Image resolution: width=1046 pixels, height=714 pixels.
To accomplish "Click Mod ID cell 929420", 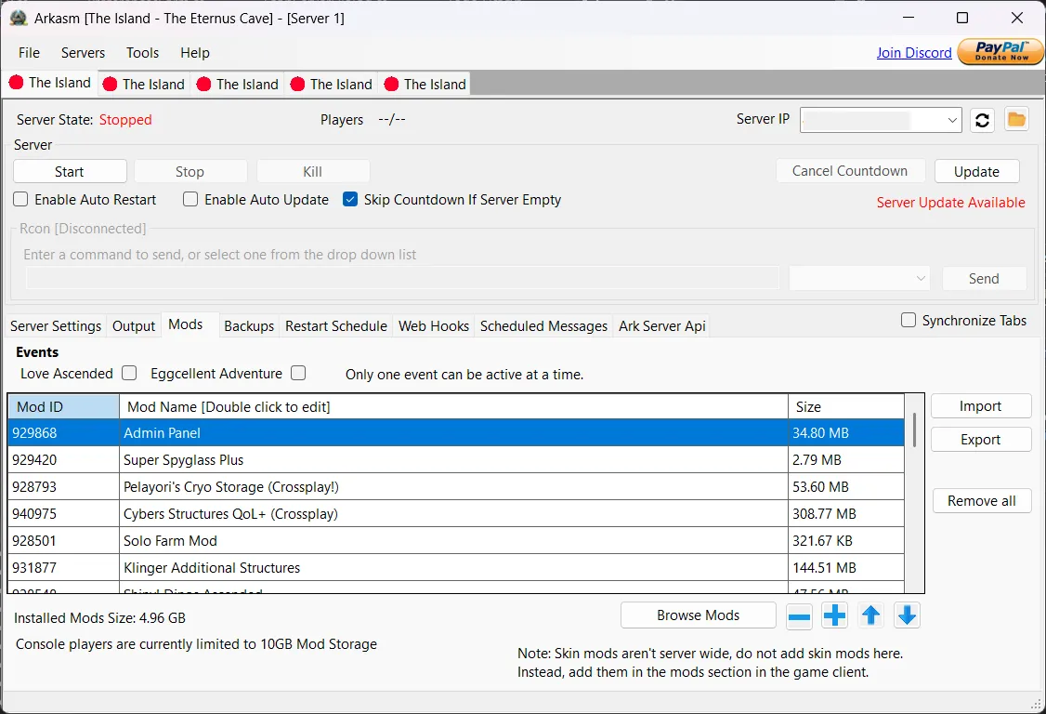I will (x=63, y=460).
